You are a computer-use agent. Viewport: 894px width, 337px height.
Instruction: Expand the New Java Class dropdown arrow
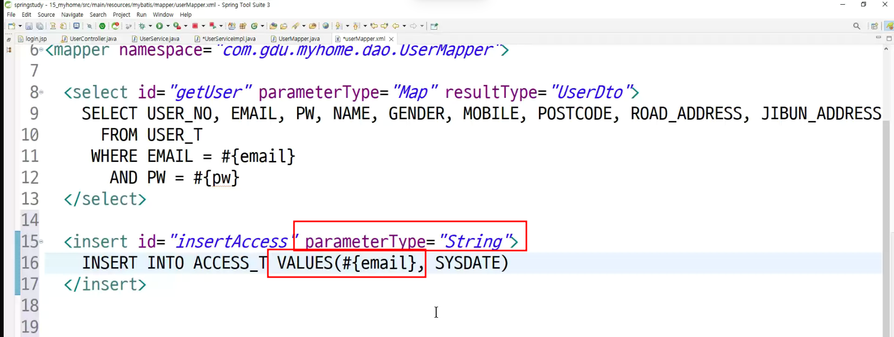coord(262,26)
